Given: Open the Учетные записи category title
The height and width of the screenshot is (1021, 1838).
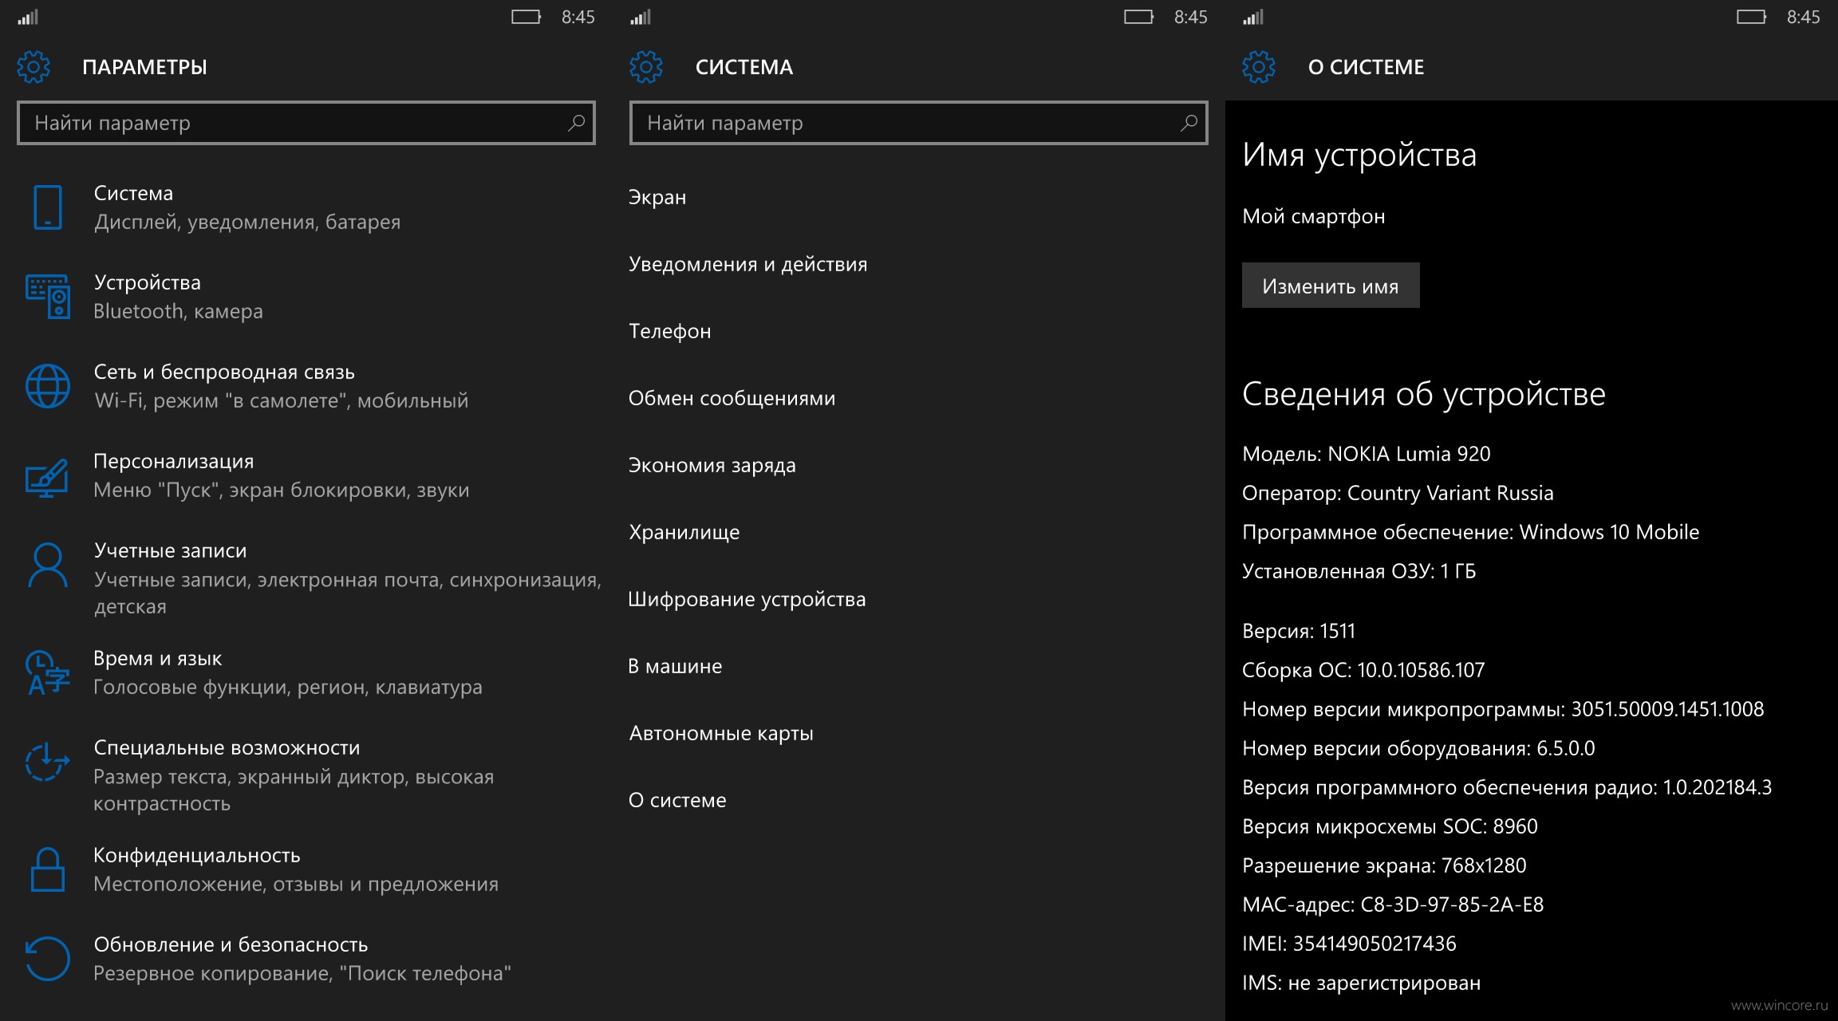Looking at the screenshot, I should click(x=171, y=550).
